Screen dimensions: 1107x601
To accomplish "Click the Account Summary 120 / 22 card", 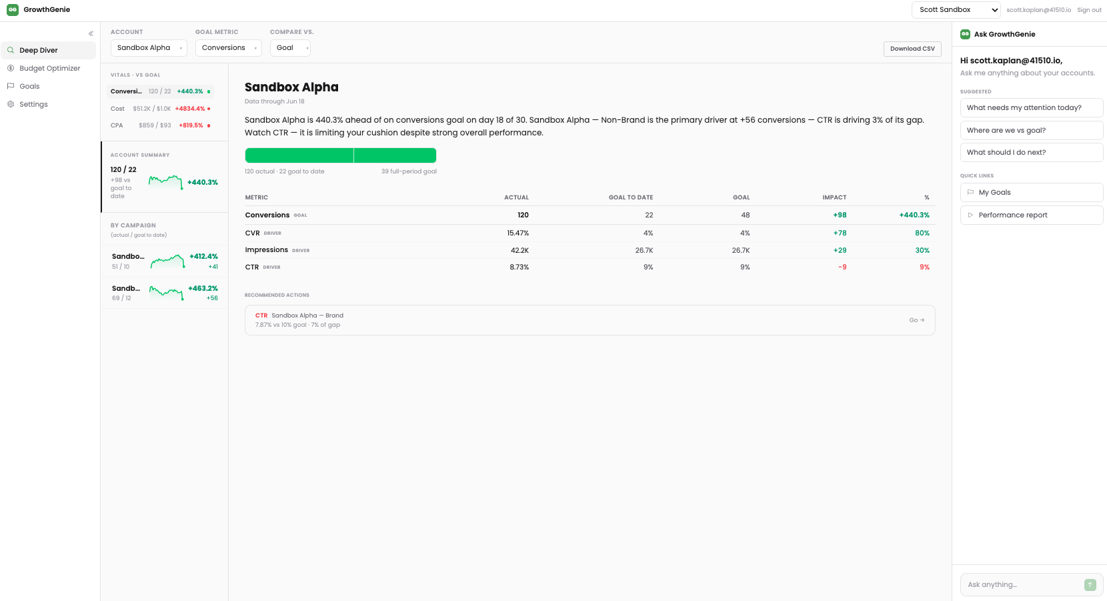I will tap(164, 177).
